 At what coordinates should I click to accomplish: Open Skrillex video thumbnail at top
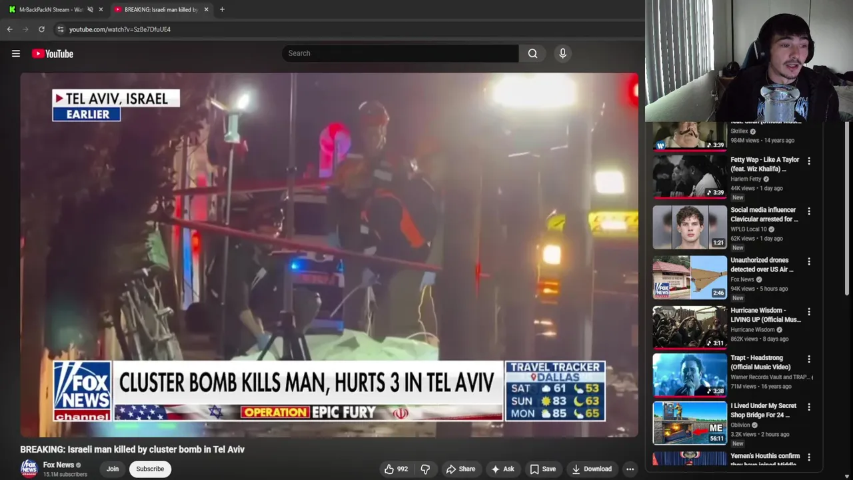point(690,136)
